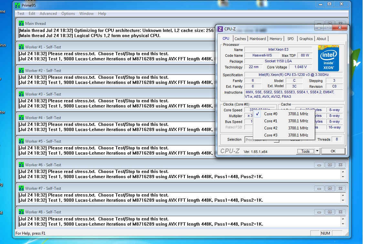Click the Worker #1 window icon
This screenshot has height=244, width=372.
tap(21, 47)
